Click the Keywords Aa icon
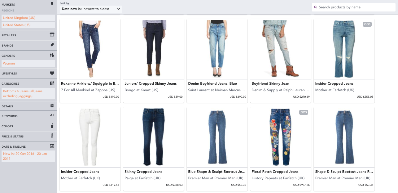 (x=52, y=115)
